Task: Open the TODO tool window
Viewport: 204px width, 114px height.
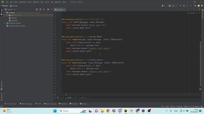Action: (38, 104)
